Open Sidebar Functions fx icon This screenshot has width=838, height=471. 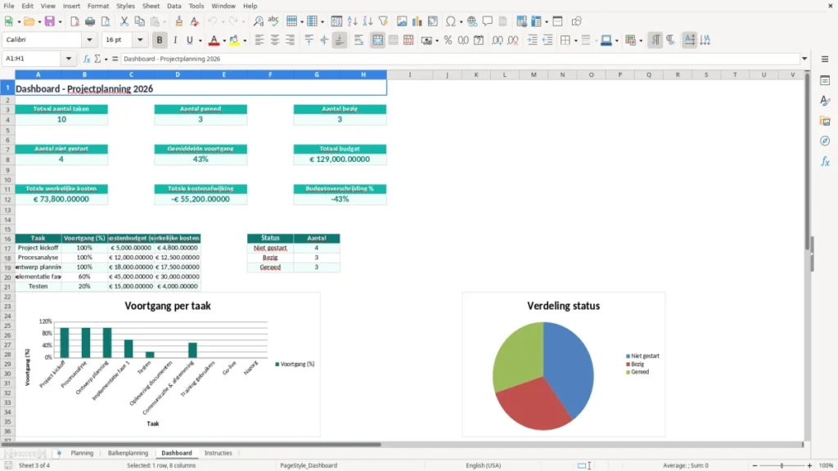[x=825, y=161]
